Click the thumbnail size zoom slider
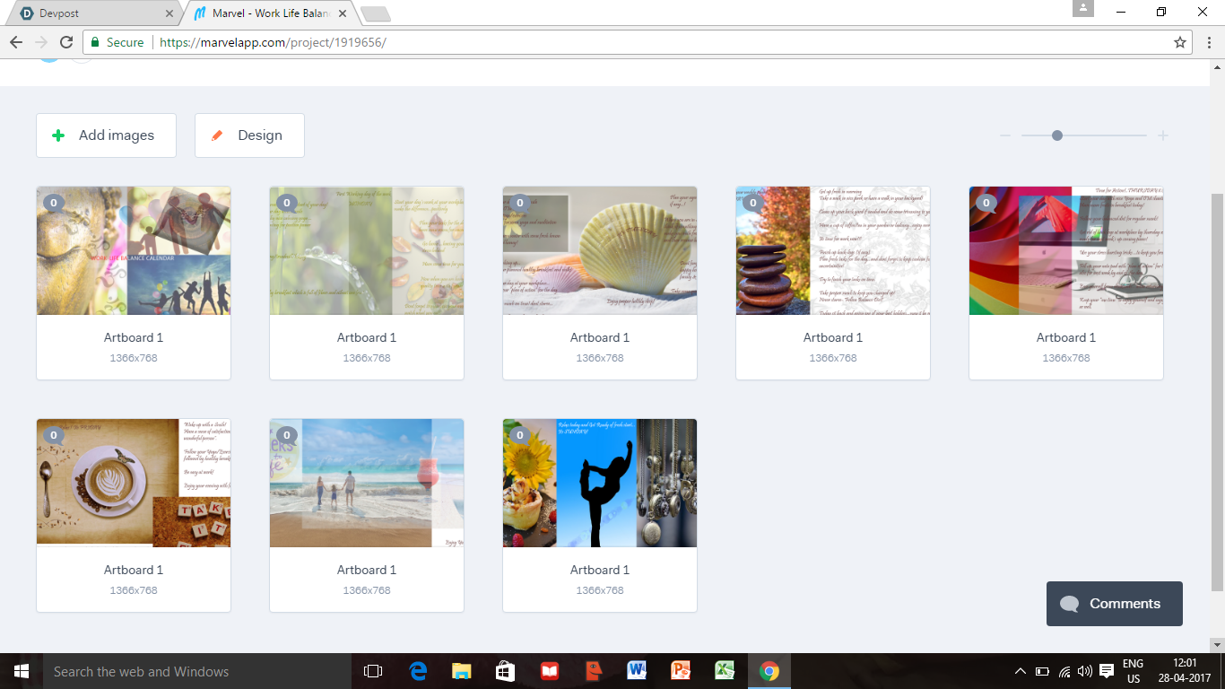This screenshot has width=1225, height=689. pos(1057,135)
